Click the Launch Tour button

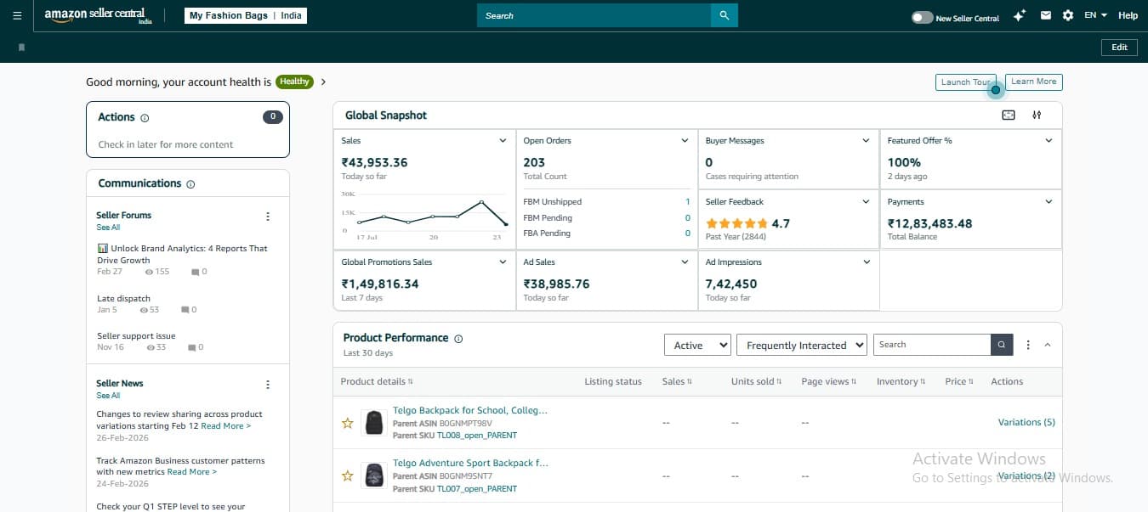click(x=965, y=82)
